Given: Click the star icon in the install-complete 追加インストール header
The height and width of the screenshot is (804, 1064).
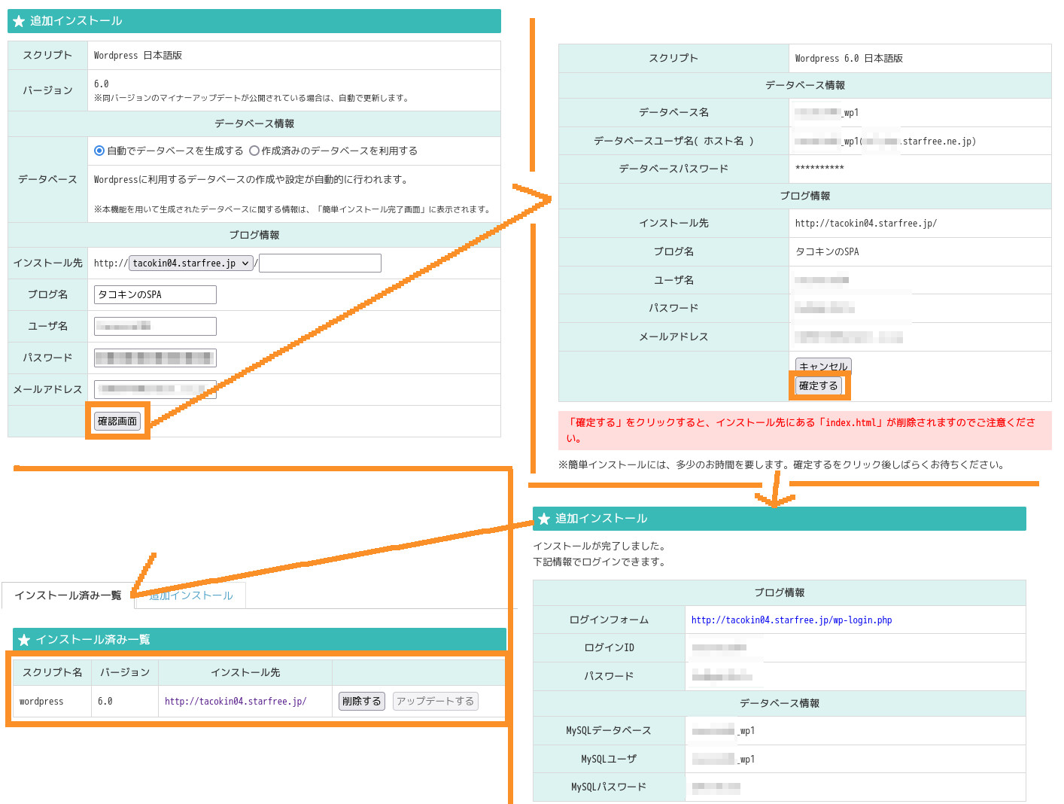Looking at the screenshot, I should click(544, 519).
